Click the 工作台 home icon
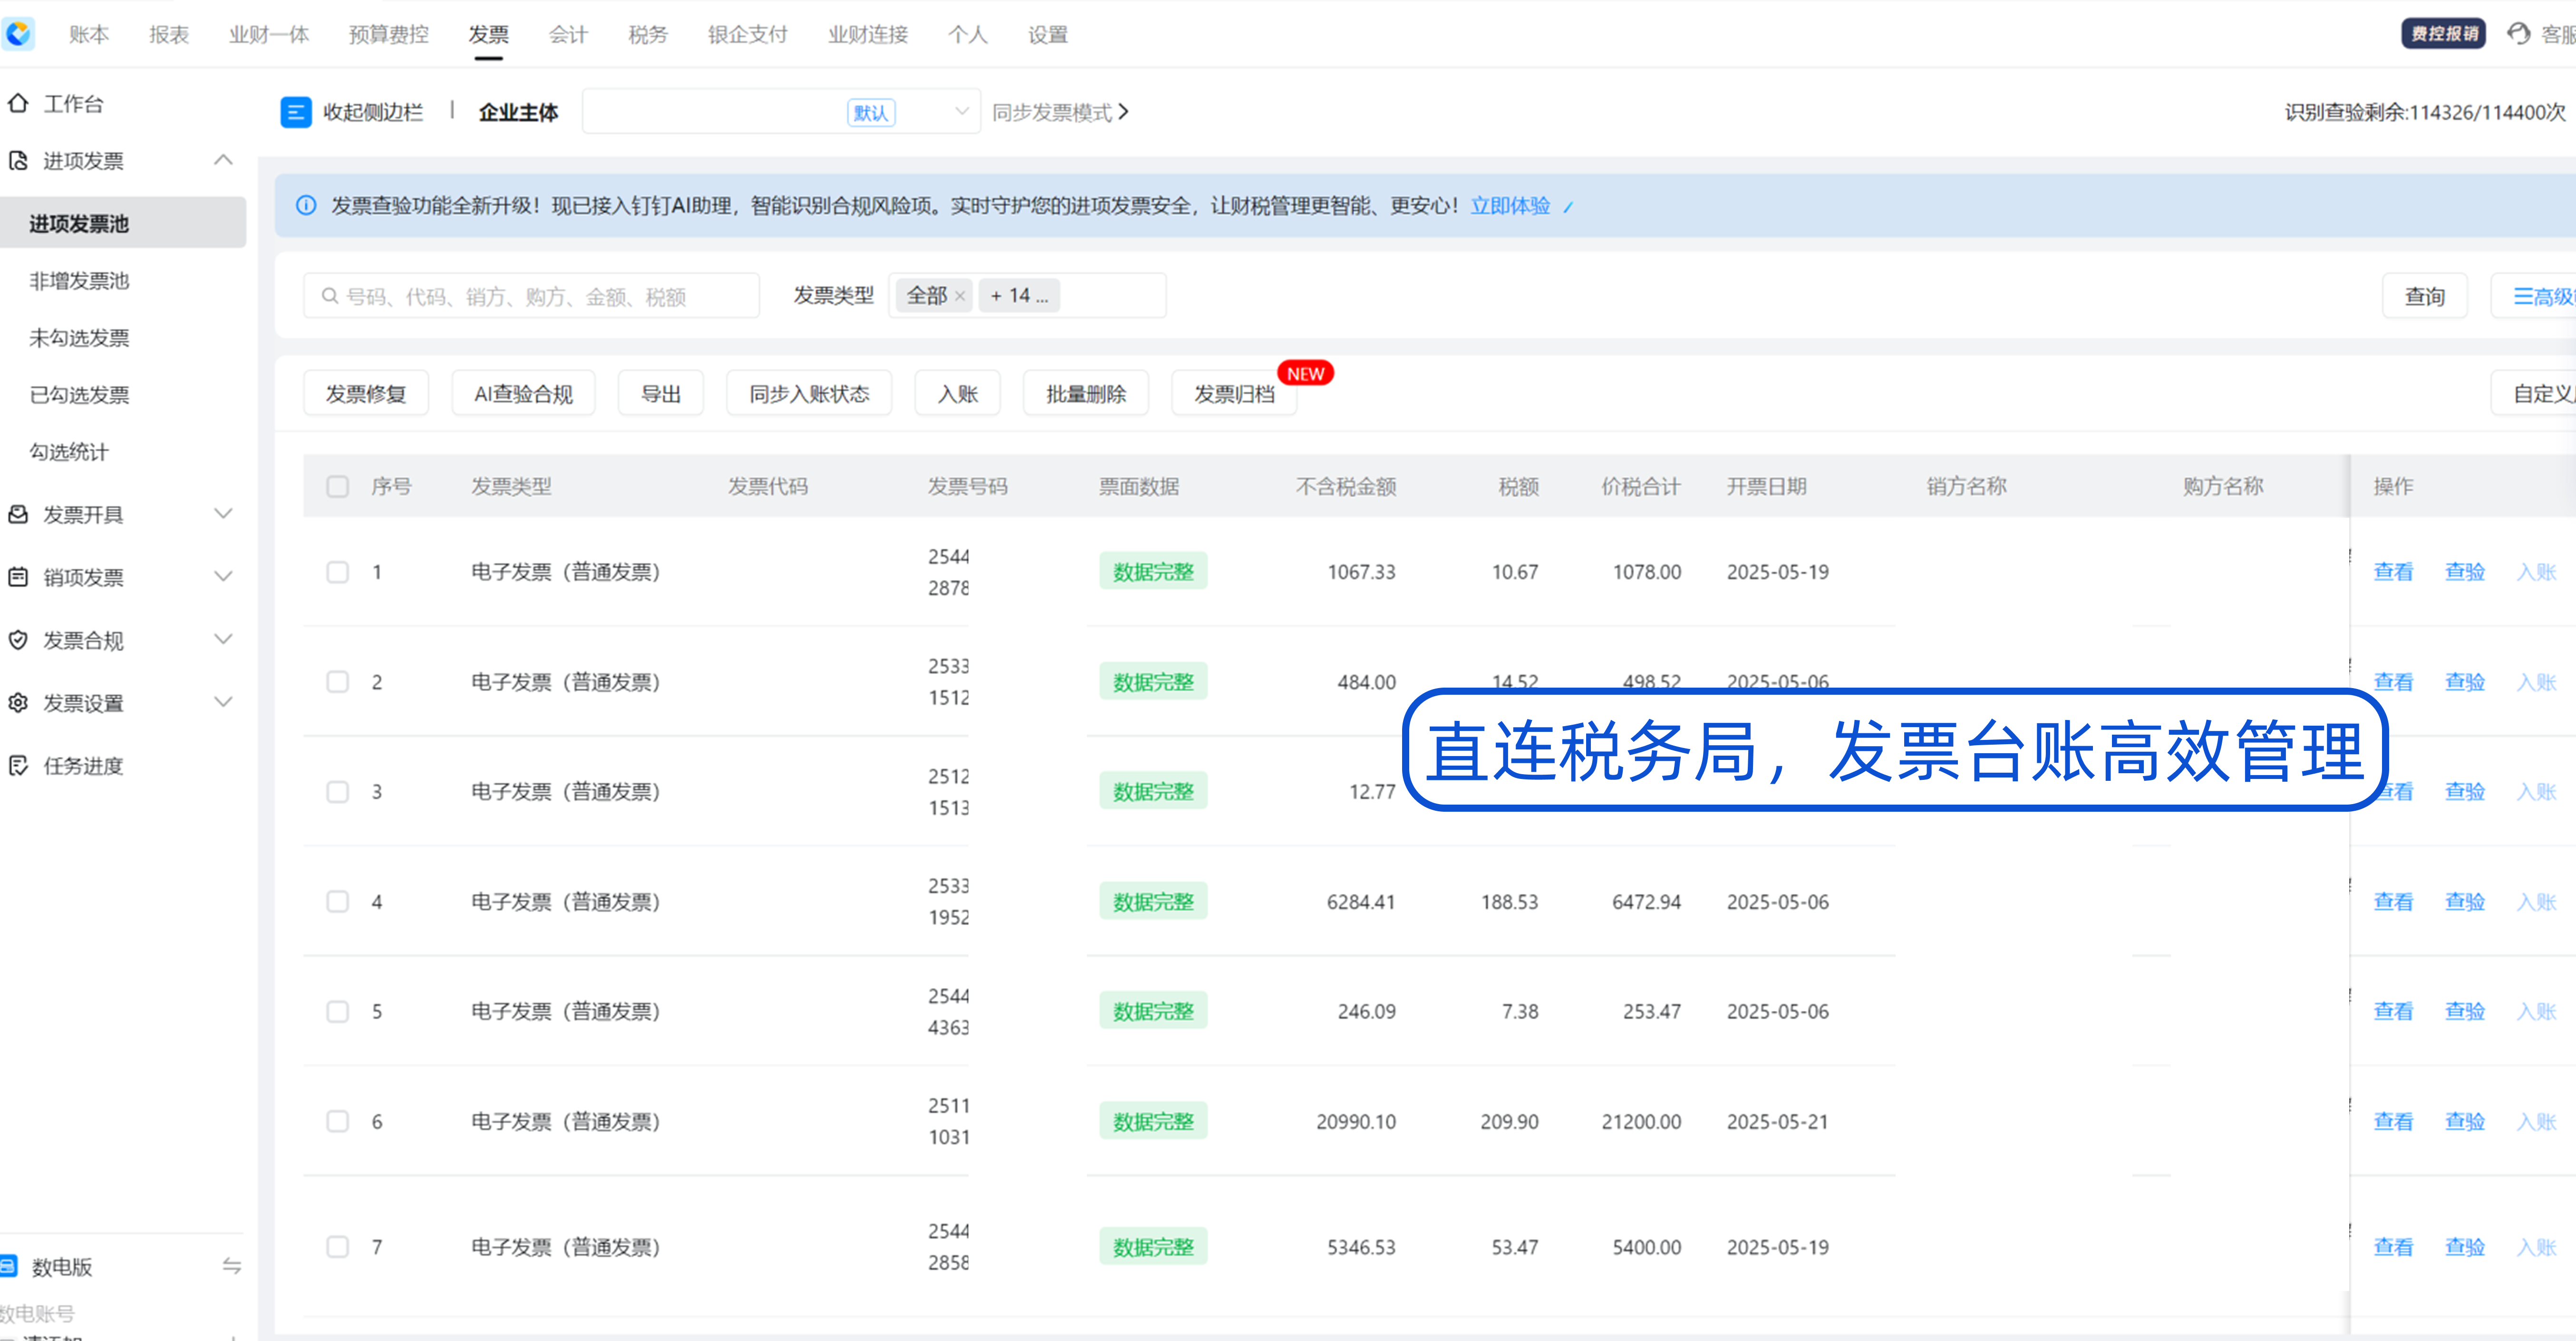 [x=17, y=103]
